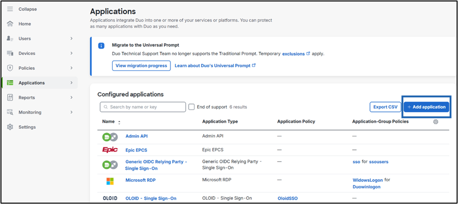Click the OLOID logo icon

110,198
